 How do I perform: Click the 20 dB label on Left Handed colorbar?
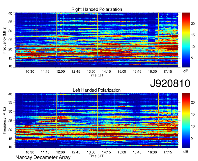(193, 102)
